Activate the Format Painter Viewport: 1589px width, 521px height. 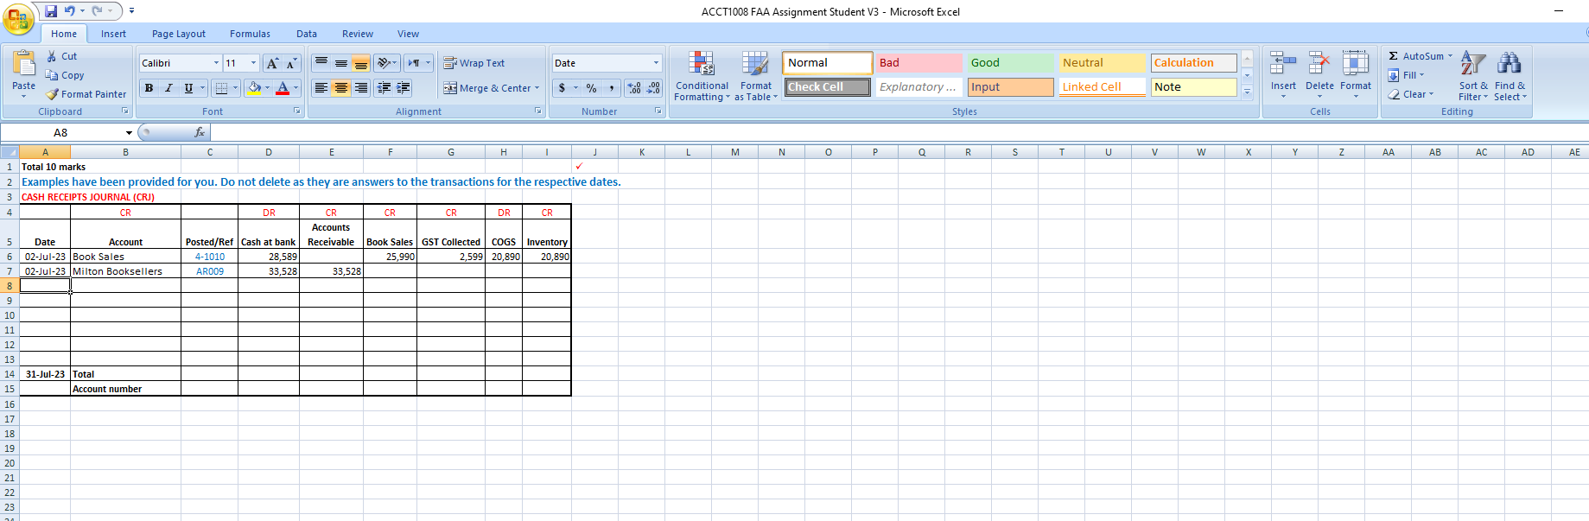(x=86, y=94)
